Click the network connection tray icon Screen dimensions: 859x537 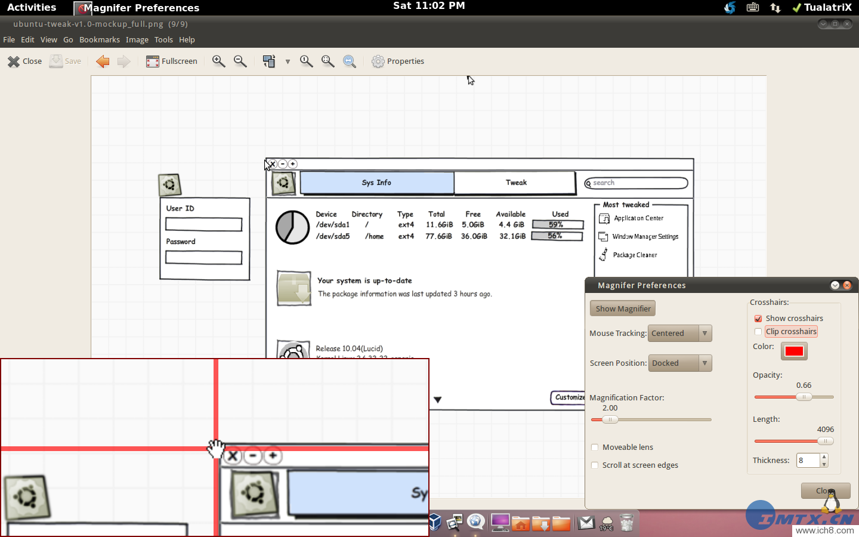click(x=775, y=7)
